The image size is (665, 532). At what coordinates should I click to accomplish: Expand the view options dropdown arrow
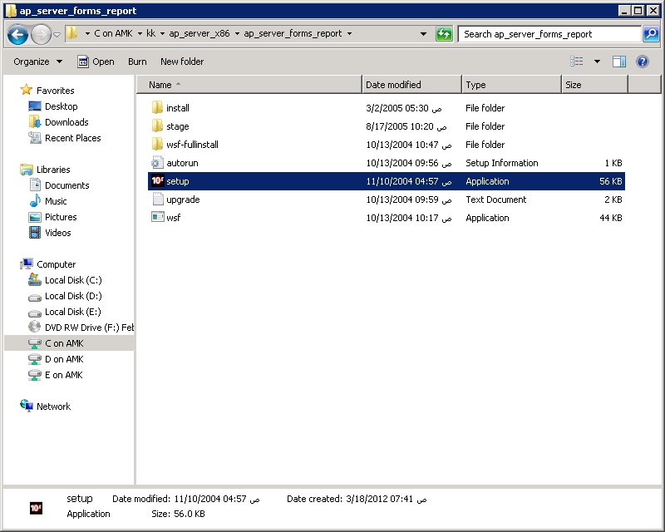point(597,62)
